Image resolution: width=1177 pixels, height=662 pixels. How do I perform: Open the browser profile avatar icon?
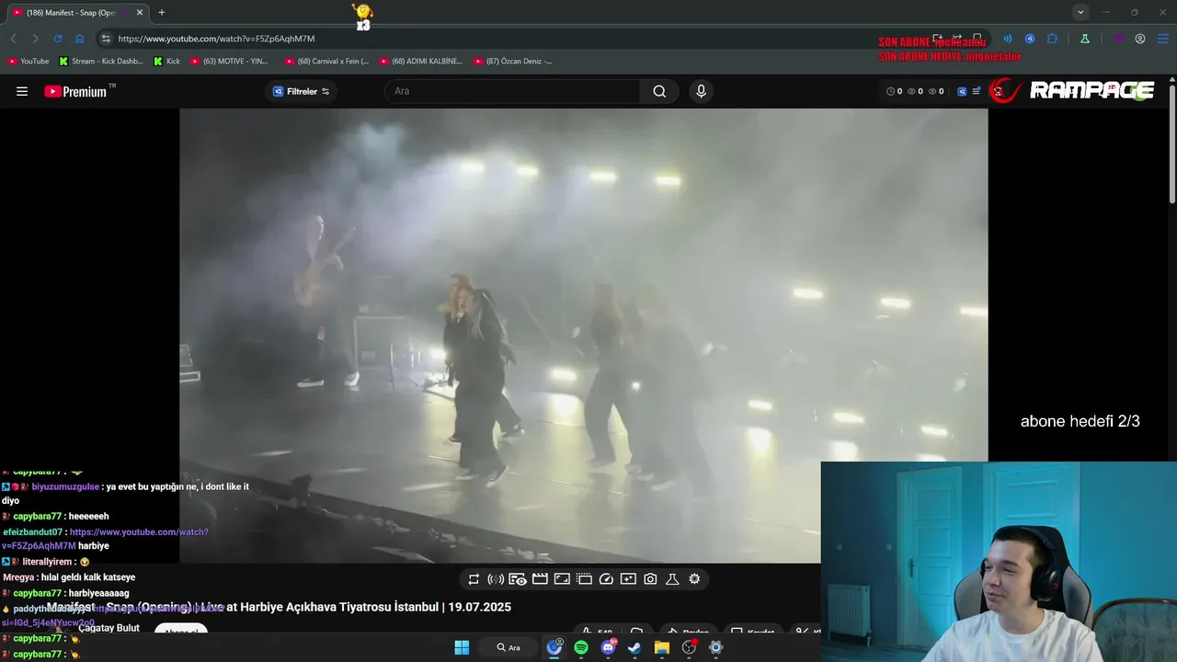point(1140,39)
